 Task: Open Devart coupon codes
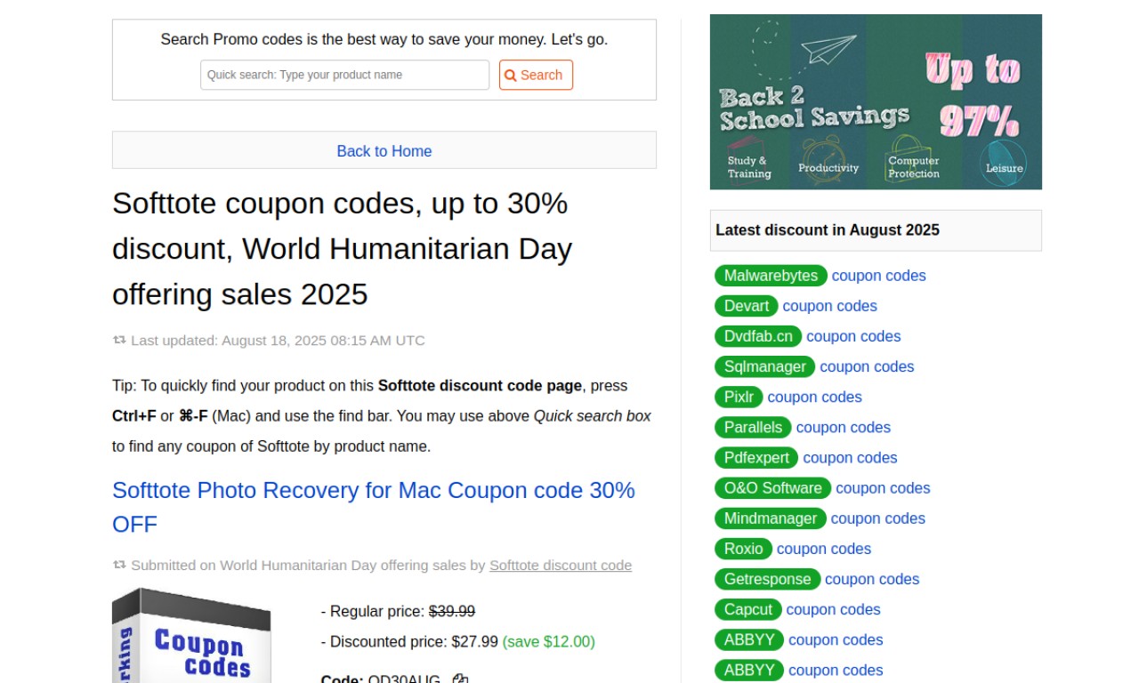pos(830,306)
